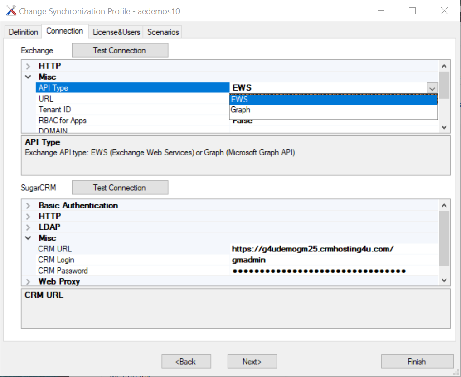Click the EWS value in the API Type row
461x377 pixels.
[242, 87]
